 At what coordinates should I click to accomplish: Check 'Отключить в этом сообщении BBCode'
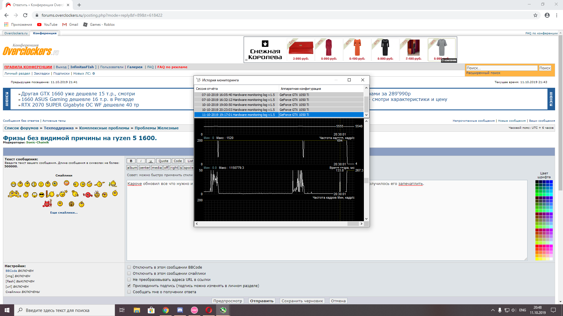point(129,267)
